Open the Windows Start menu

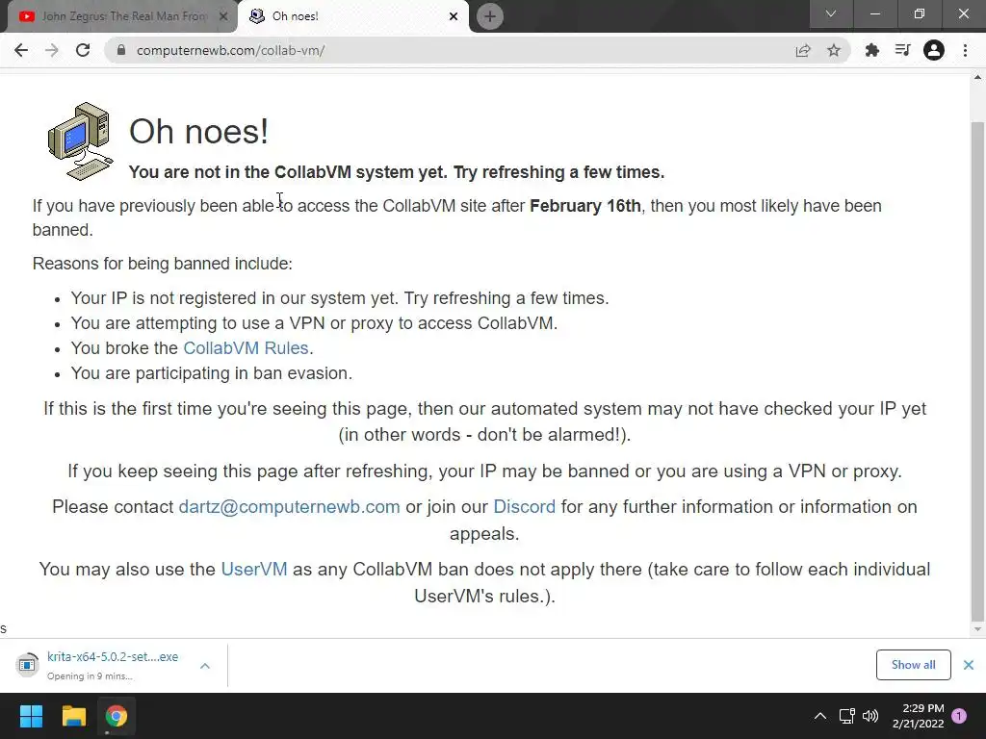point(31,716)
